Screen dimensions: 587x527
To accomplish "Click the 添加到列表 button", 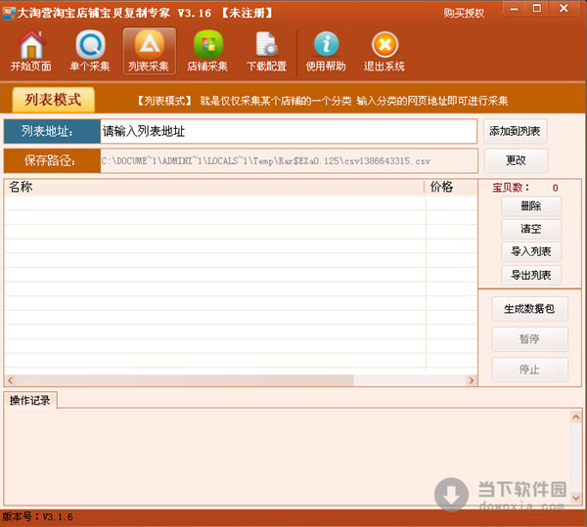I will click(x=516, y=131).
